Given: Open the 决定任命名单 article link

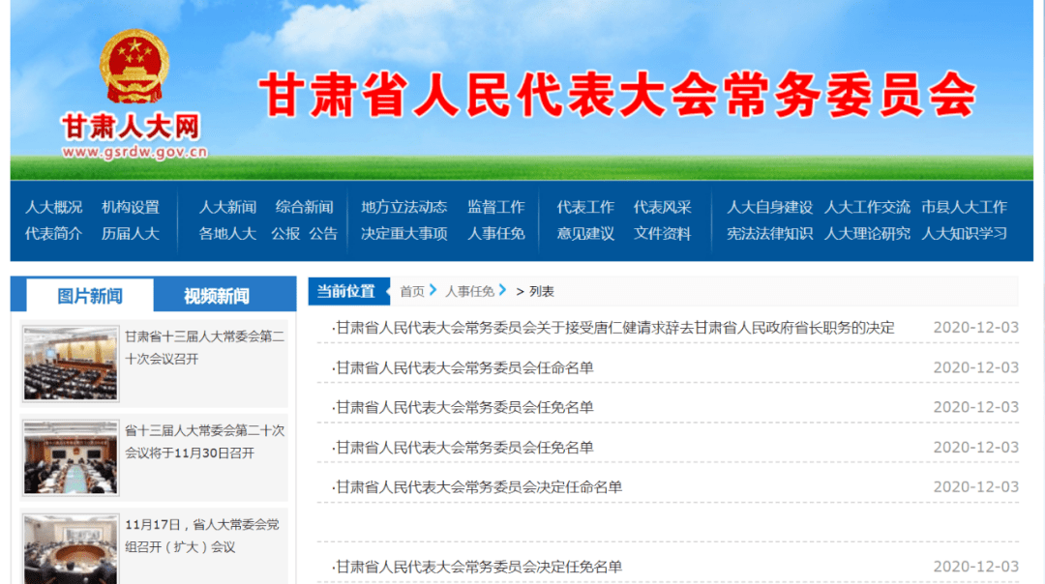Looking at the screenshot, I should pos(478,487).
